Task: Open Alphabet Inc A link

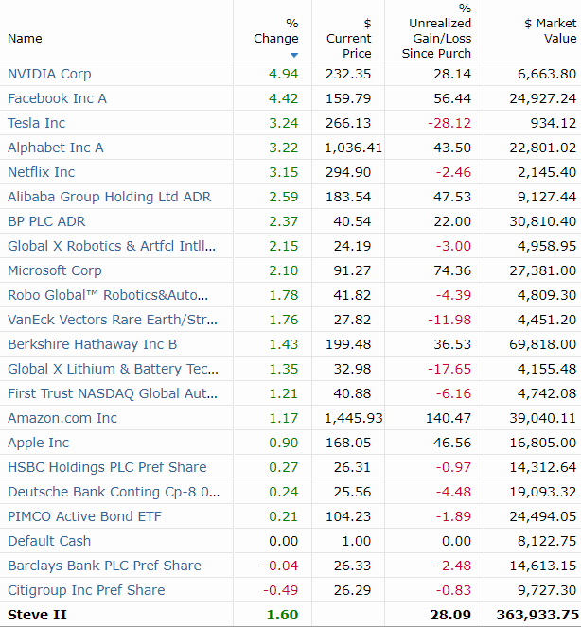Action: pos(56,148)
